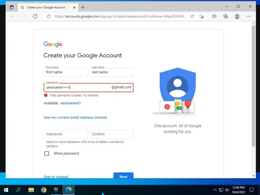Click Microsoft Edge taskbar icon
This screenshot has height=195, width=260.
pos(69,190)
